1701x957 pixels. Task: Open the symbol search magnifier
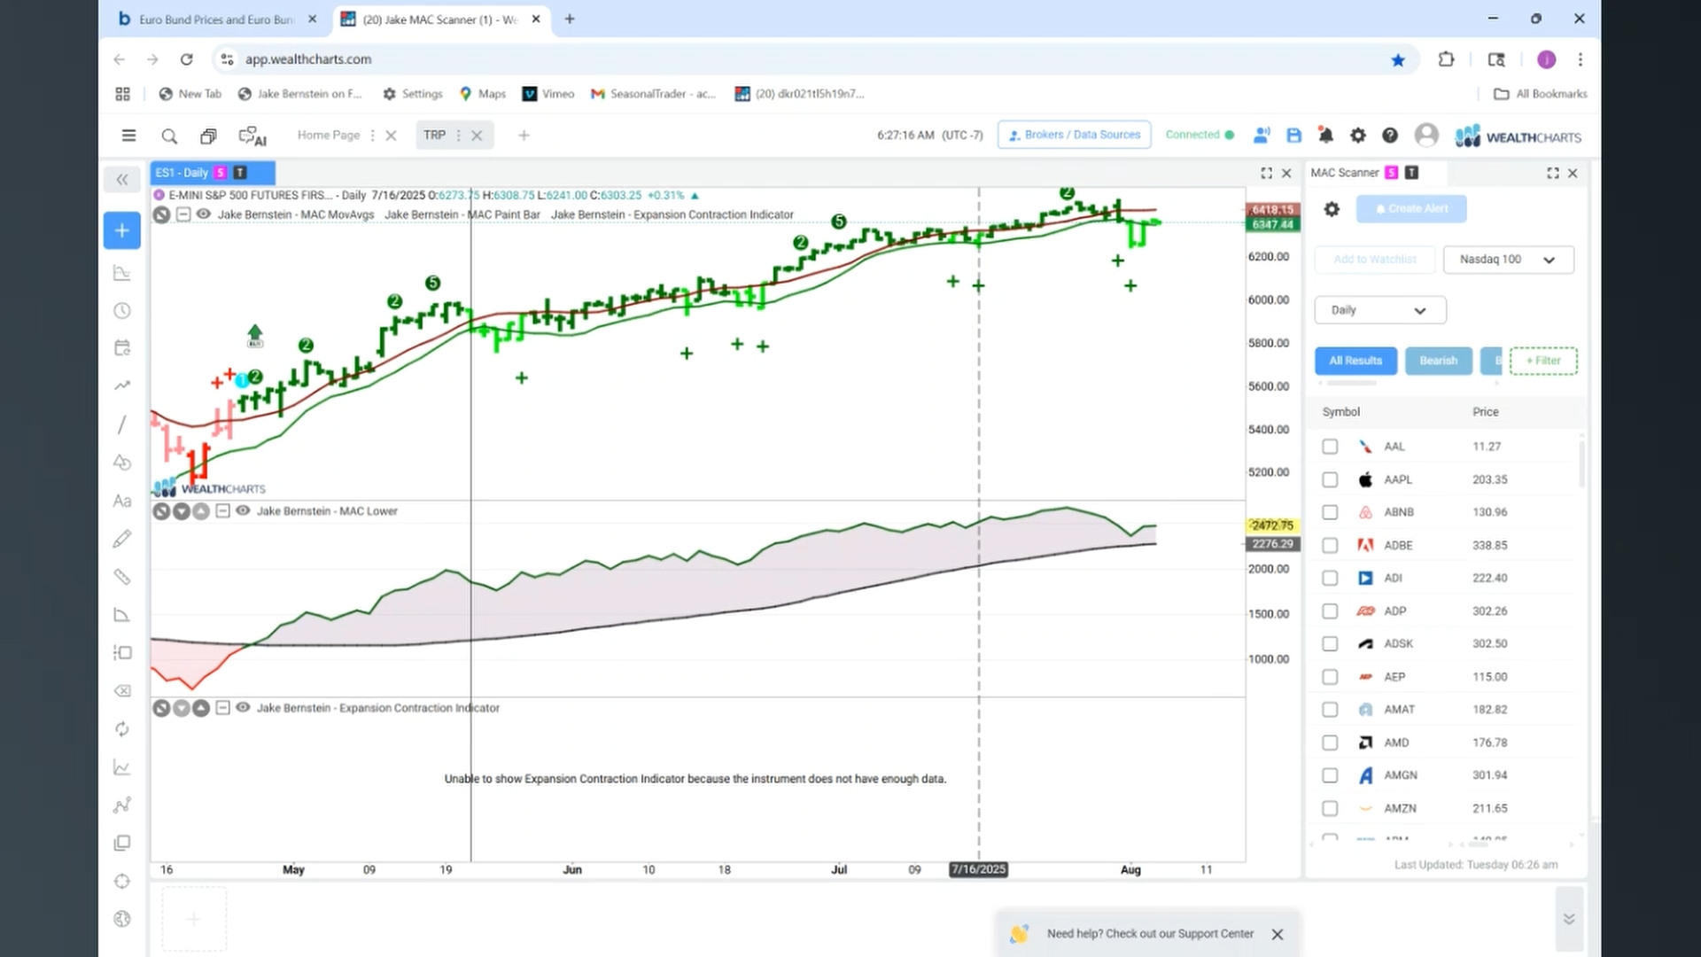(x=169, y=136)
